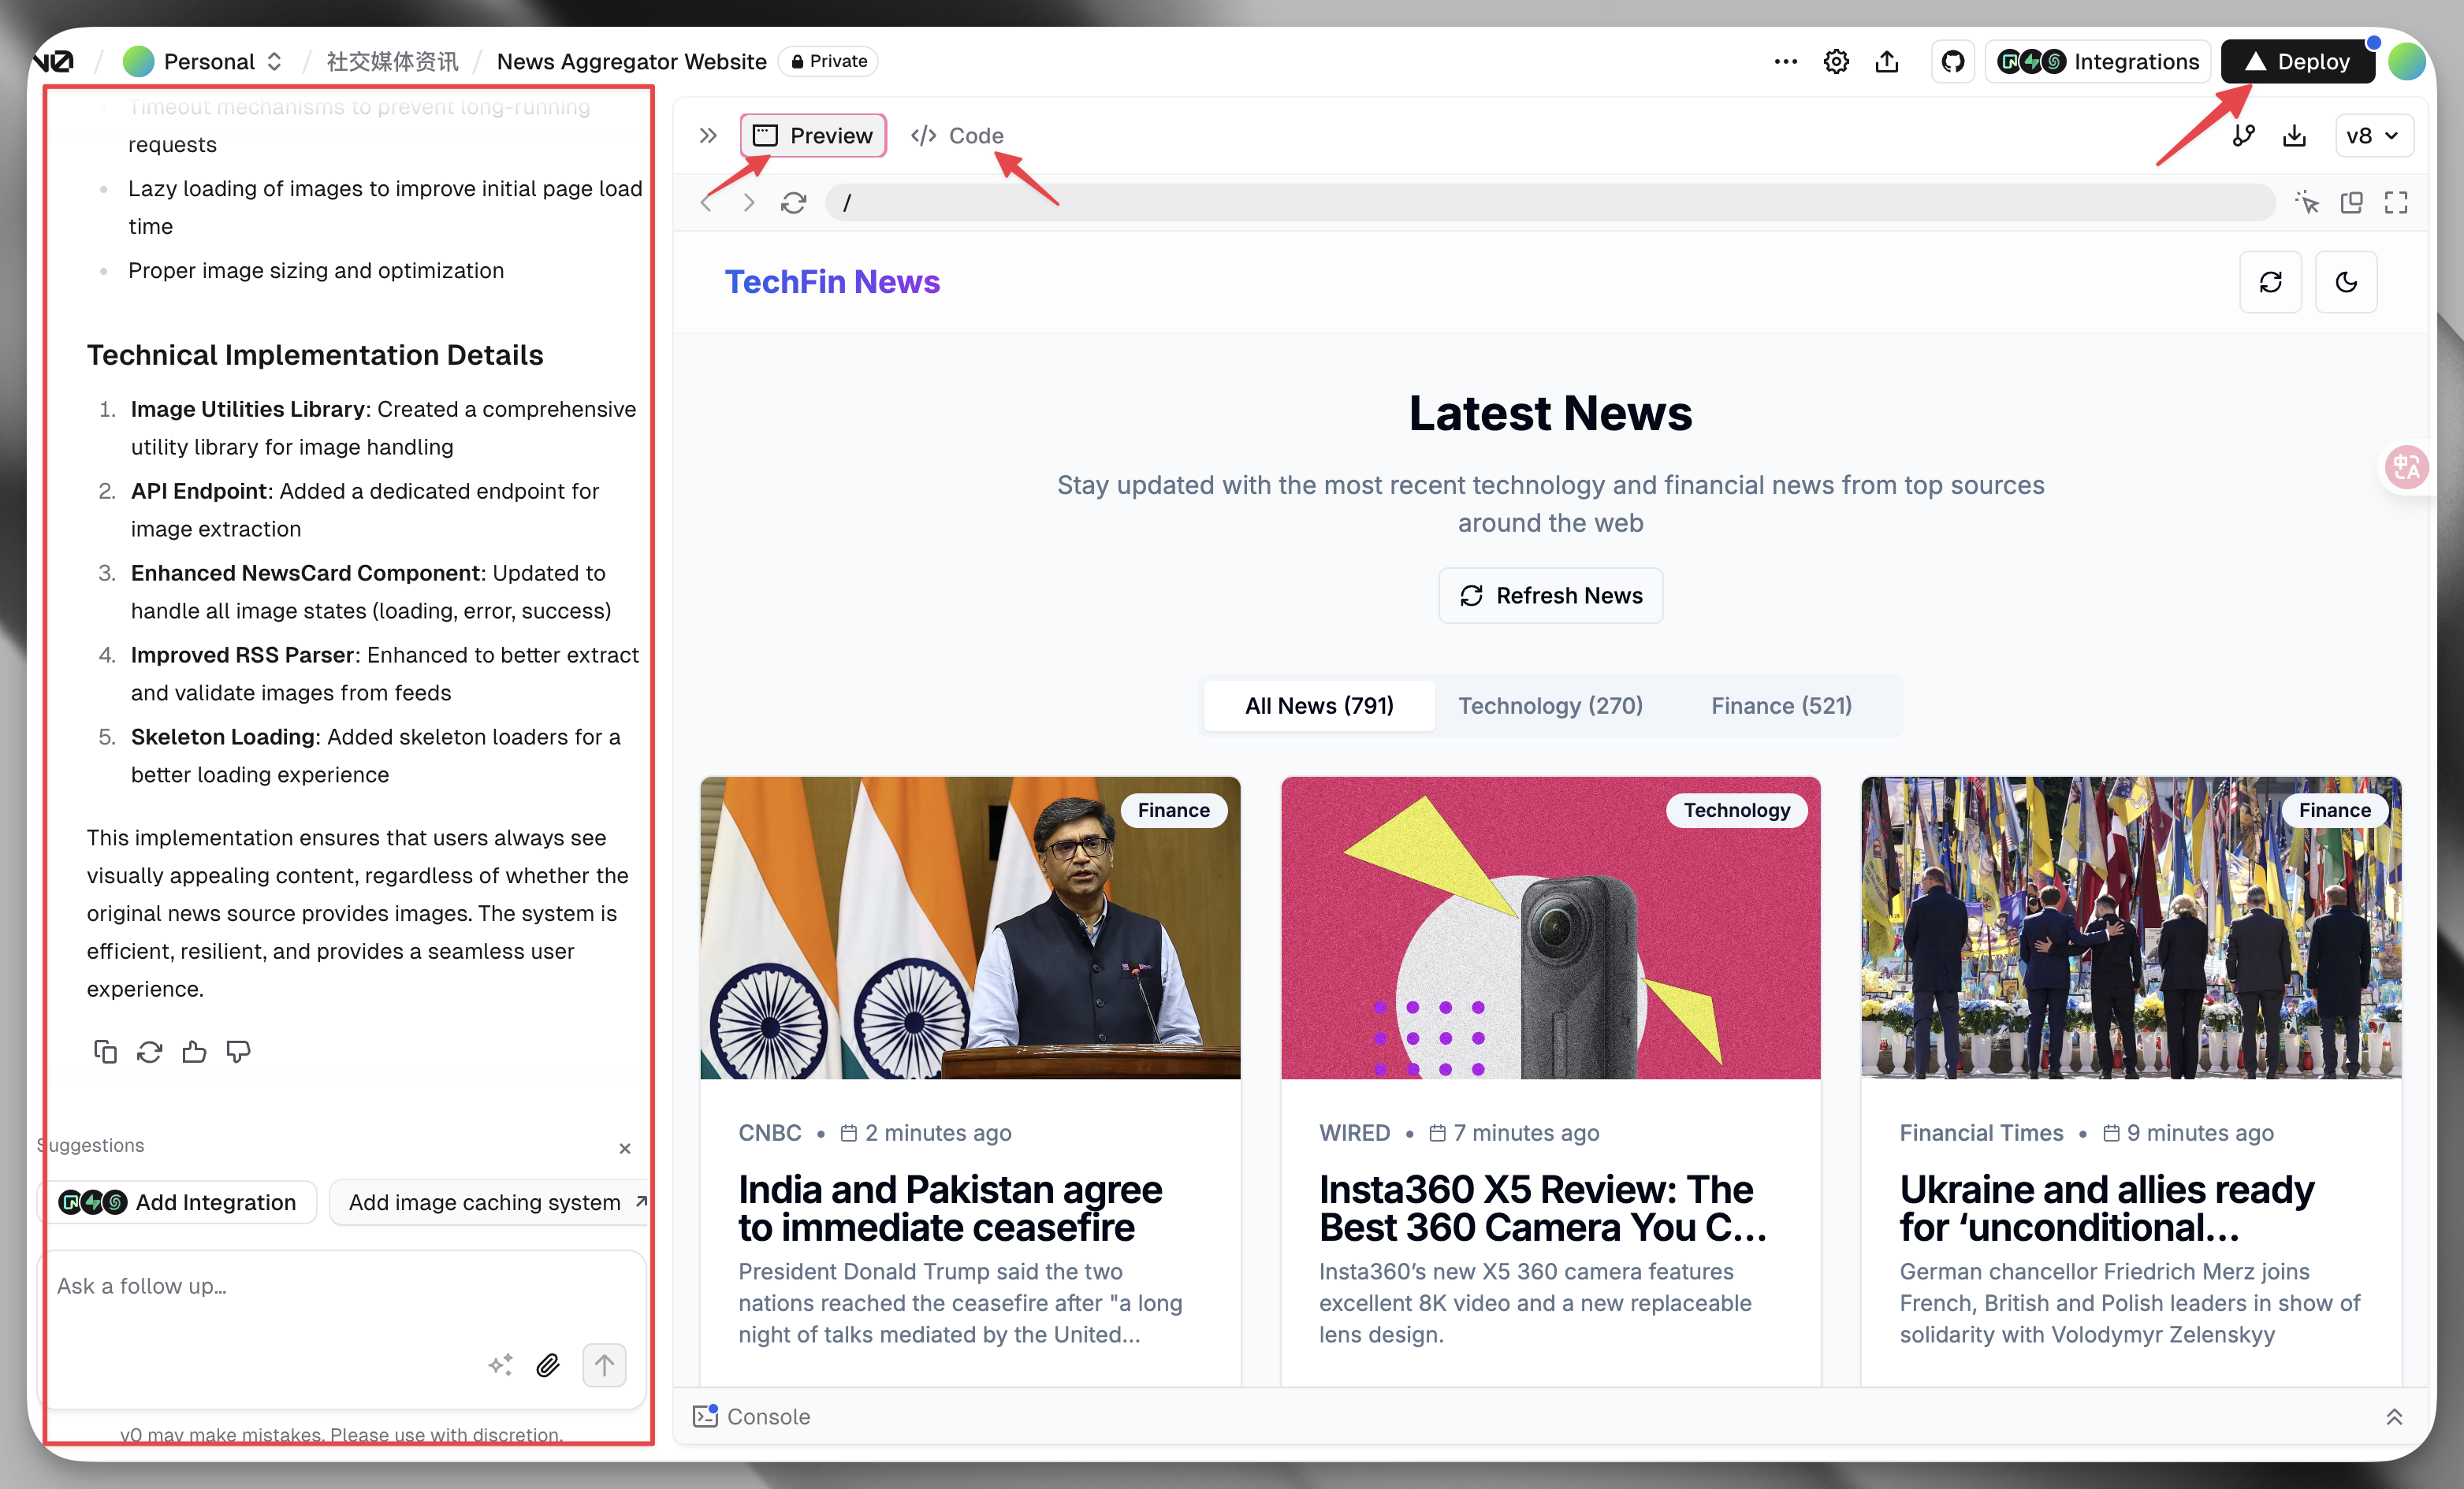This screenshot has height=1489, width=2464.
Task: Click the Latest News heading
Action: click(x=1550, y=414)
